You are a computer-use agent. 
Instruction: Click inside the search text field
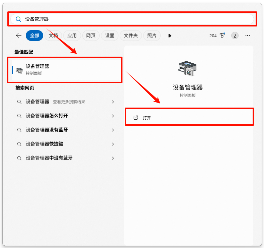click(134, 19)
